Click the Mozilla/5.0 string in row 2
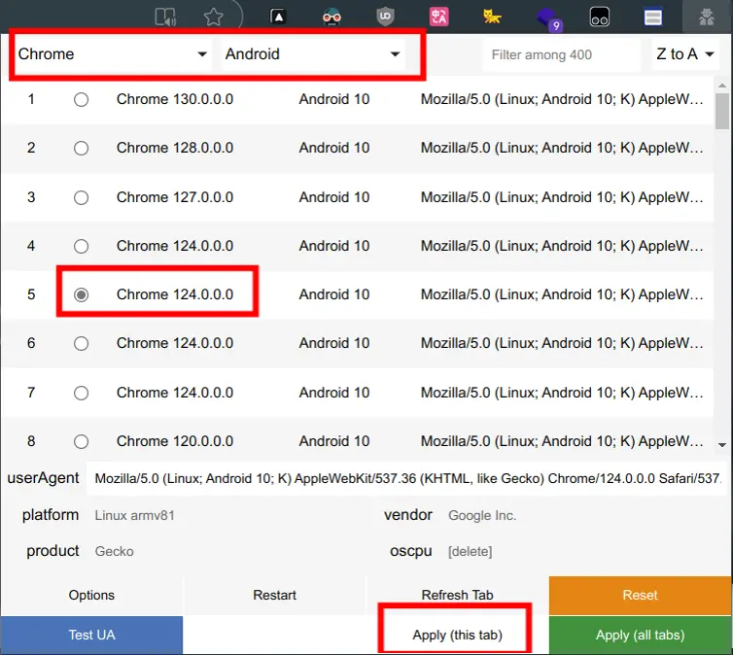 562,148
